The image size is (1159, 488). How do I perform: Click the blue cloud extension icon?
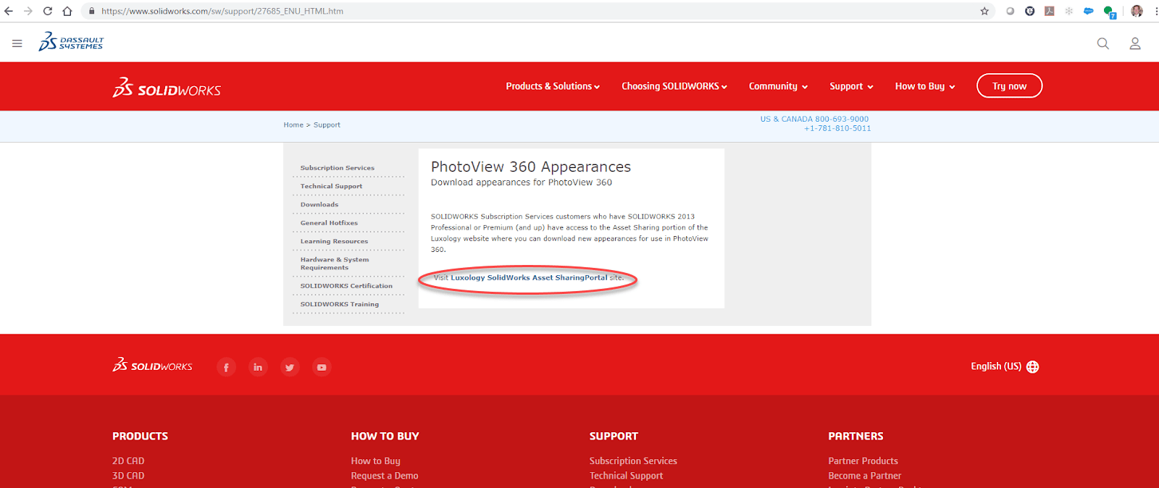tap(1088, 11)
